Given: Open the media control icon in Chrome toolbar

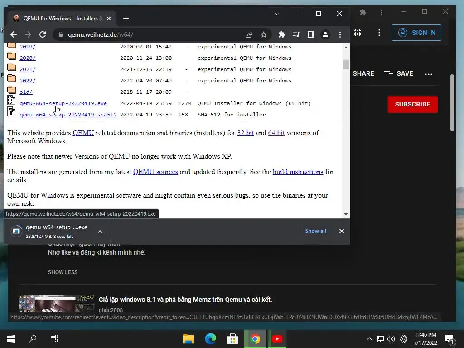Looking at the screenshot, I should (x=296, y=34).
